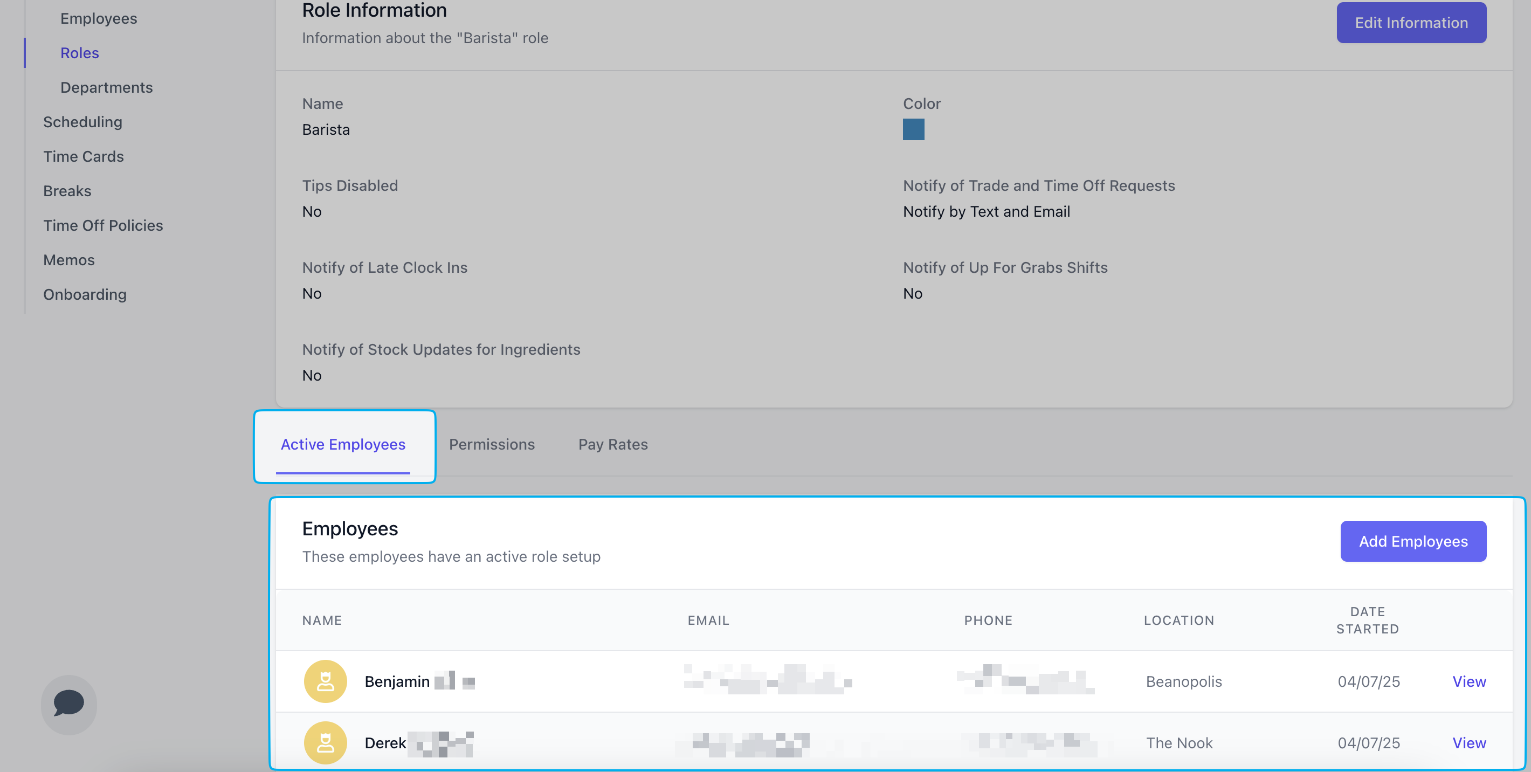Navigate to Scheduling section
The width and height of the screenshot is (1531, 772).
(x=82, y=122)
